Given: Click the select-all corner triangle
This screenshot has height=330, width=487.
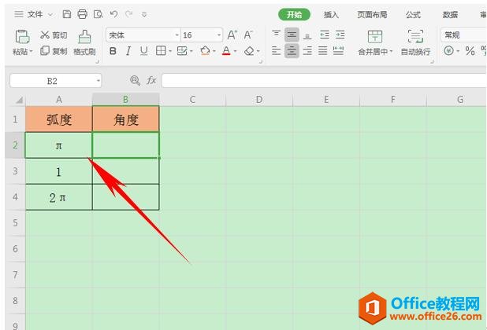Looking at the screenshot, I should (x=19, y=100).
